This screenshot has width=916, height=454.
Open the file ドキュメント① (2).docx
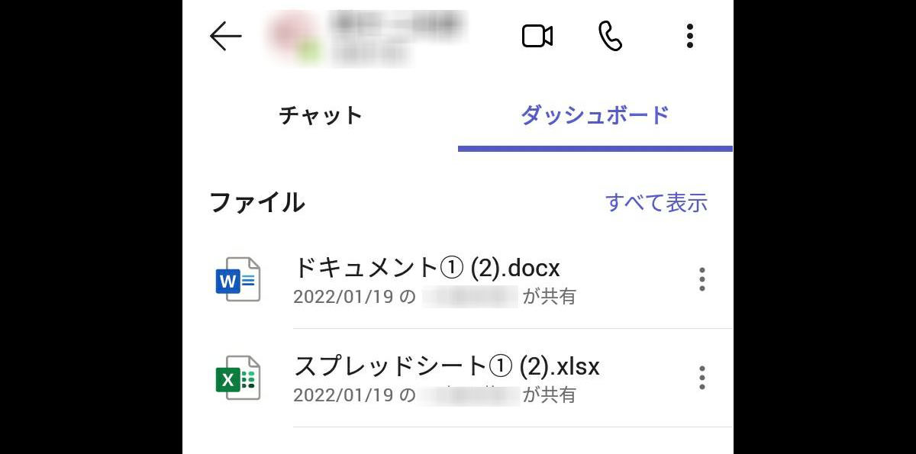point(427,268)
